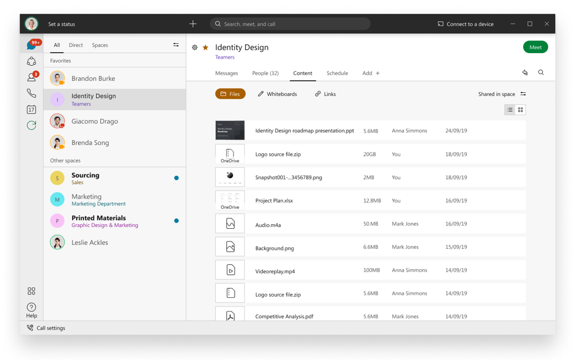Open the Messaging icon in sidebar
578x360 pixels.
tap(31, 45)
